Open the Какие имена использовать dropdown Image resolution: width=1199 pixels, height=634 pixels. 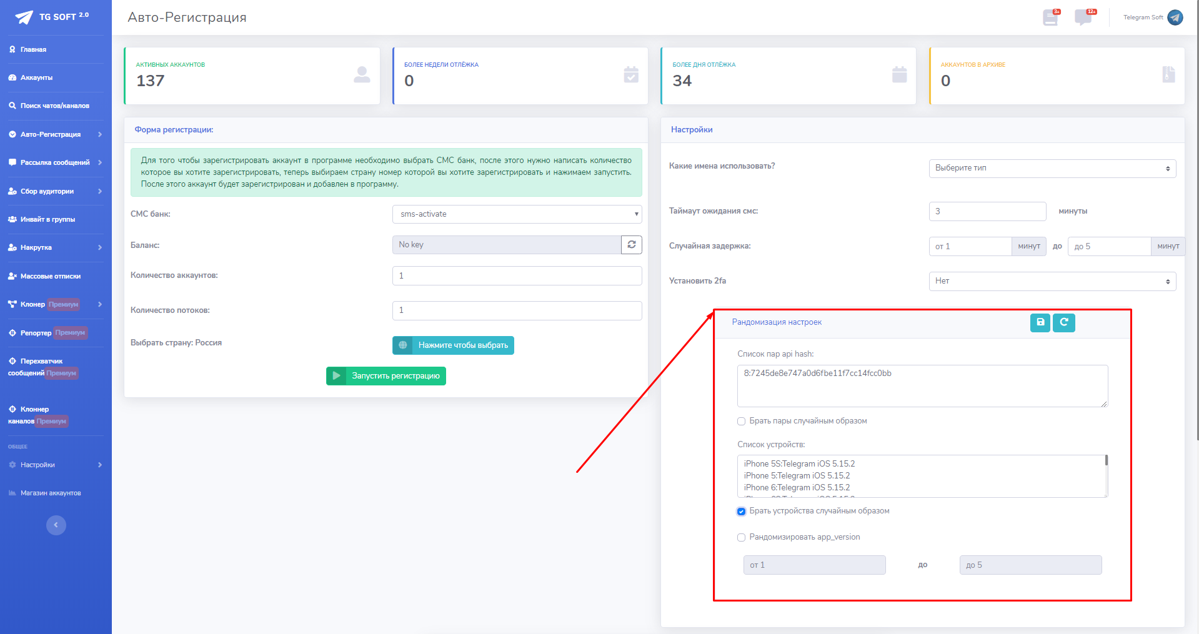1052,169
